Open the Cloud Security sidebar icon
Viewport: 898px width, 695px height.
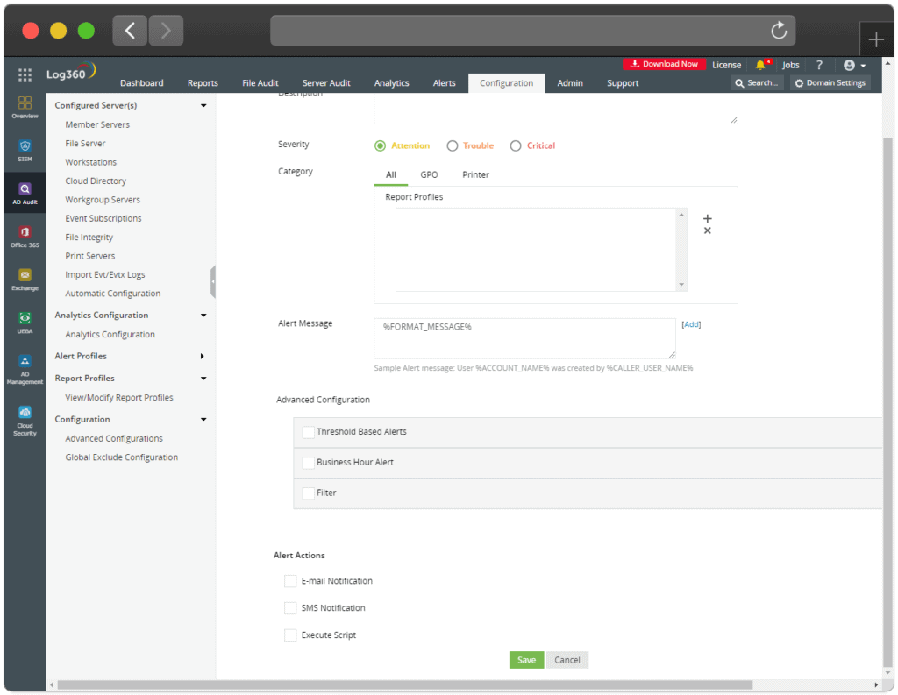[25, 421]
